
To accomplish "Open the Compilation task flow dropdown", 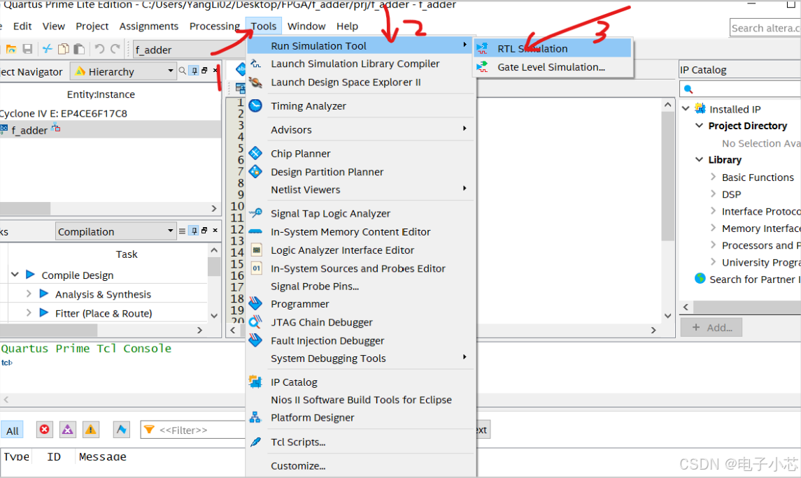I will 171,231.
